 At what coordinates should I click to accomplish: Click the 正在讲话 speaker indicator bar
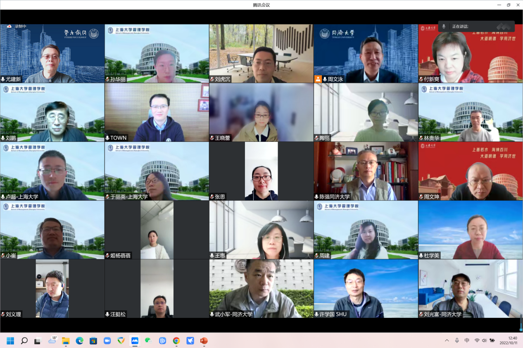tap(476, 26)
